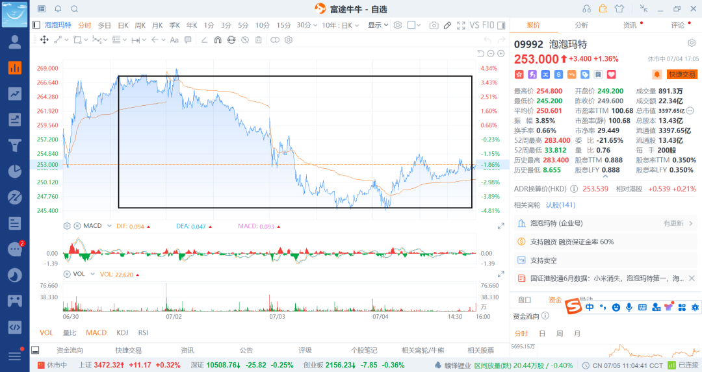
Task: Click the 快捷交易 quick trade button
Action: point(682,74)
